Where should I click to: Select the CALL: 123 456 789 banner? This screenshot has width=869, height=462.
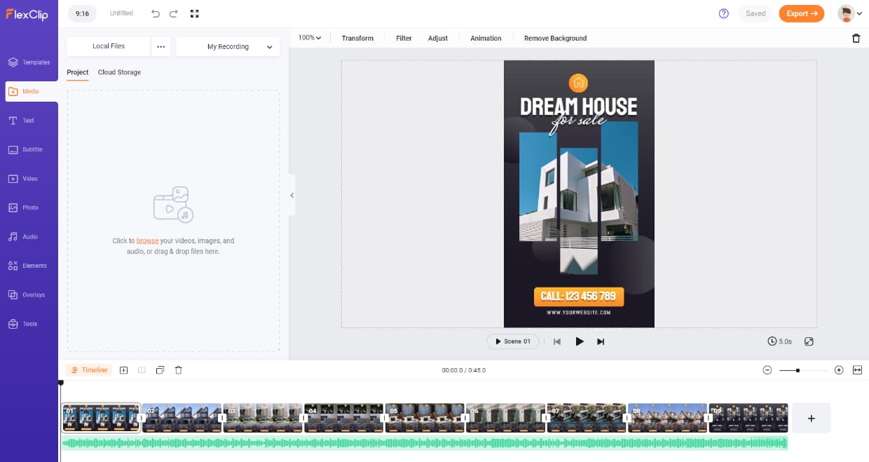(579, 297)
